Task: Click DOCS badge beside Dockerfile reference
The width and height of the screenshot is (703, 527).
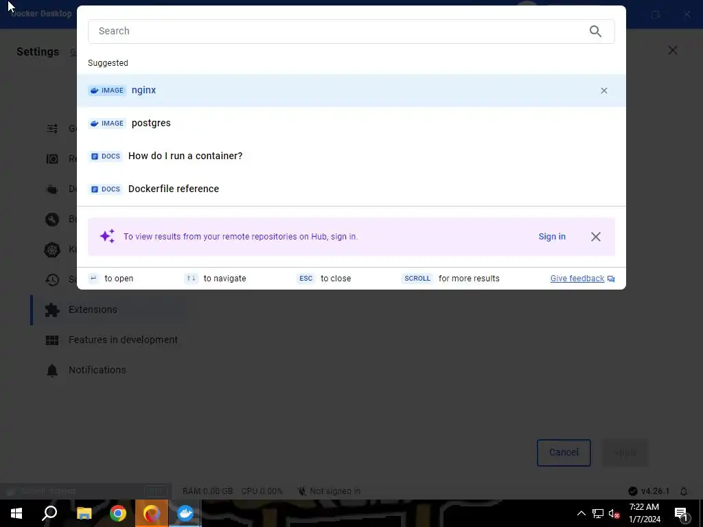Action: coord(105,189)
